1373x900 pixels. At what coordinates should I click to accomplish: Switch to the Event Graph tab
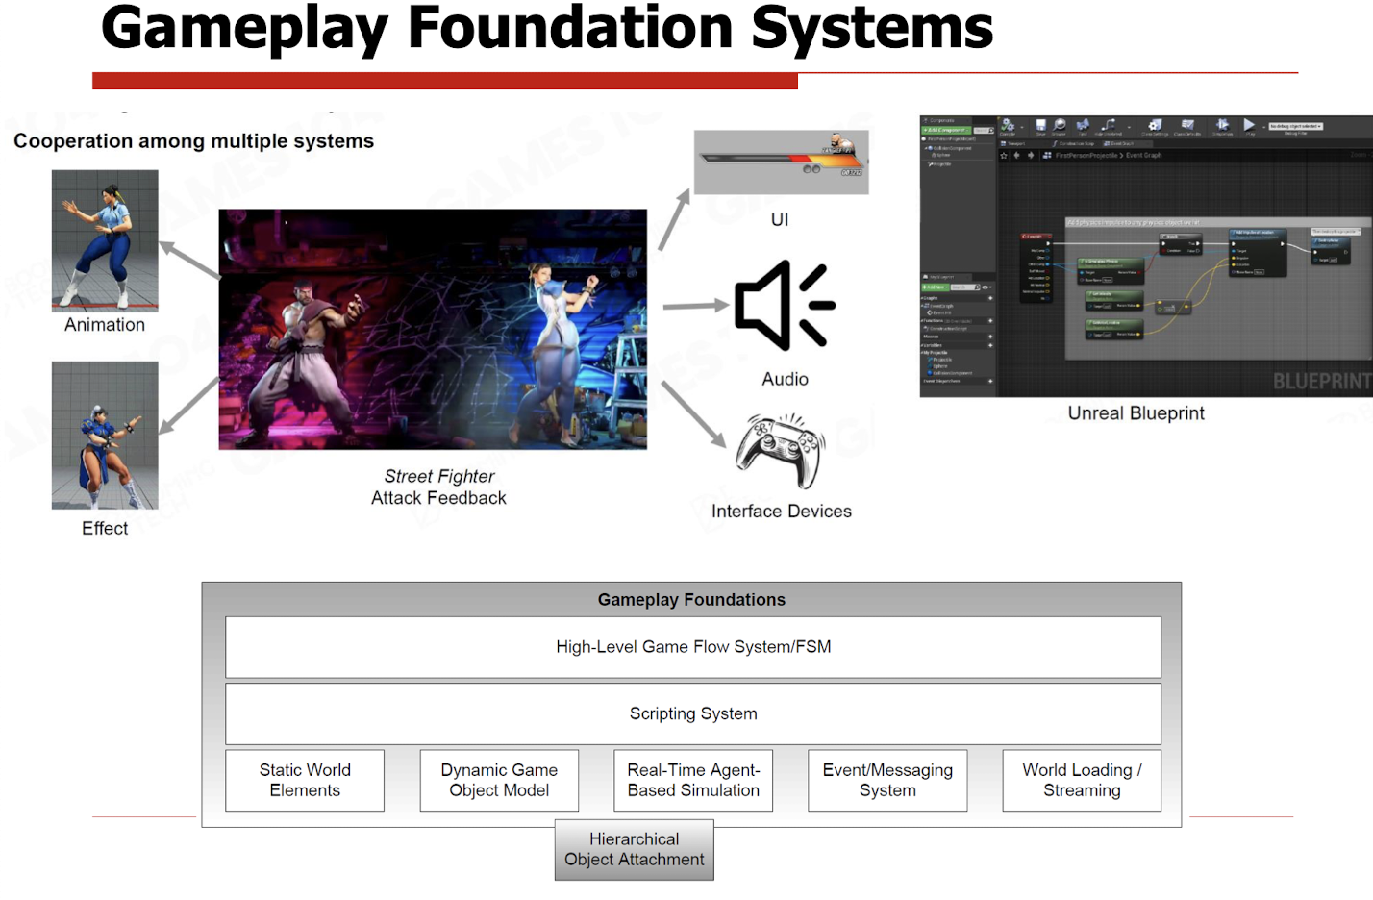[1122, 143]
